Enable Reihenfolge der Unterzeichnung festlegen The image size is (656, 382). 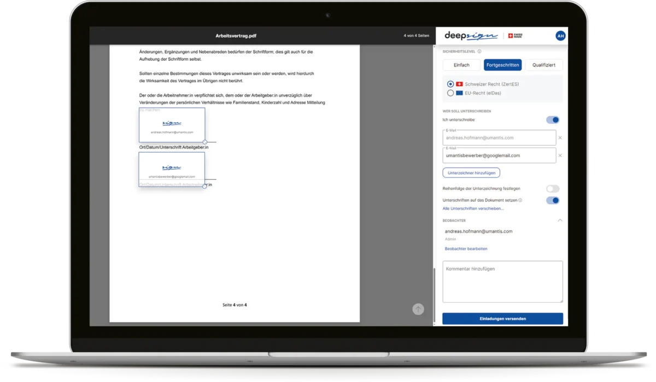tap(553, 189)
